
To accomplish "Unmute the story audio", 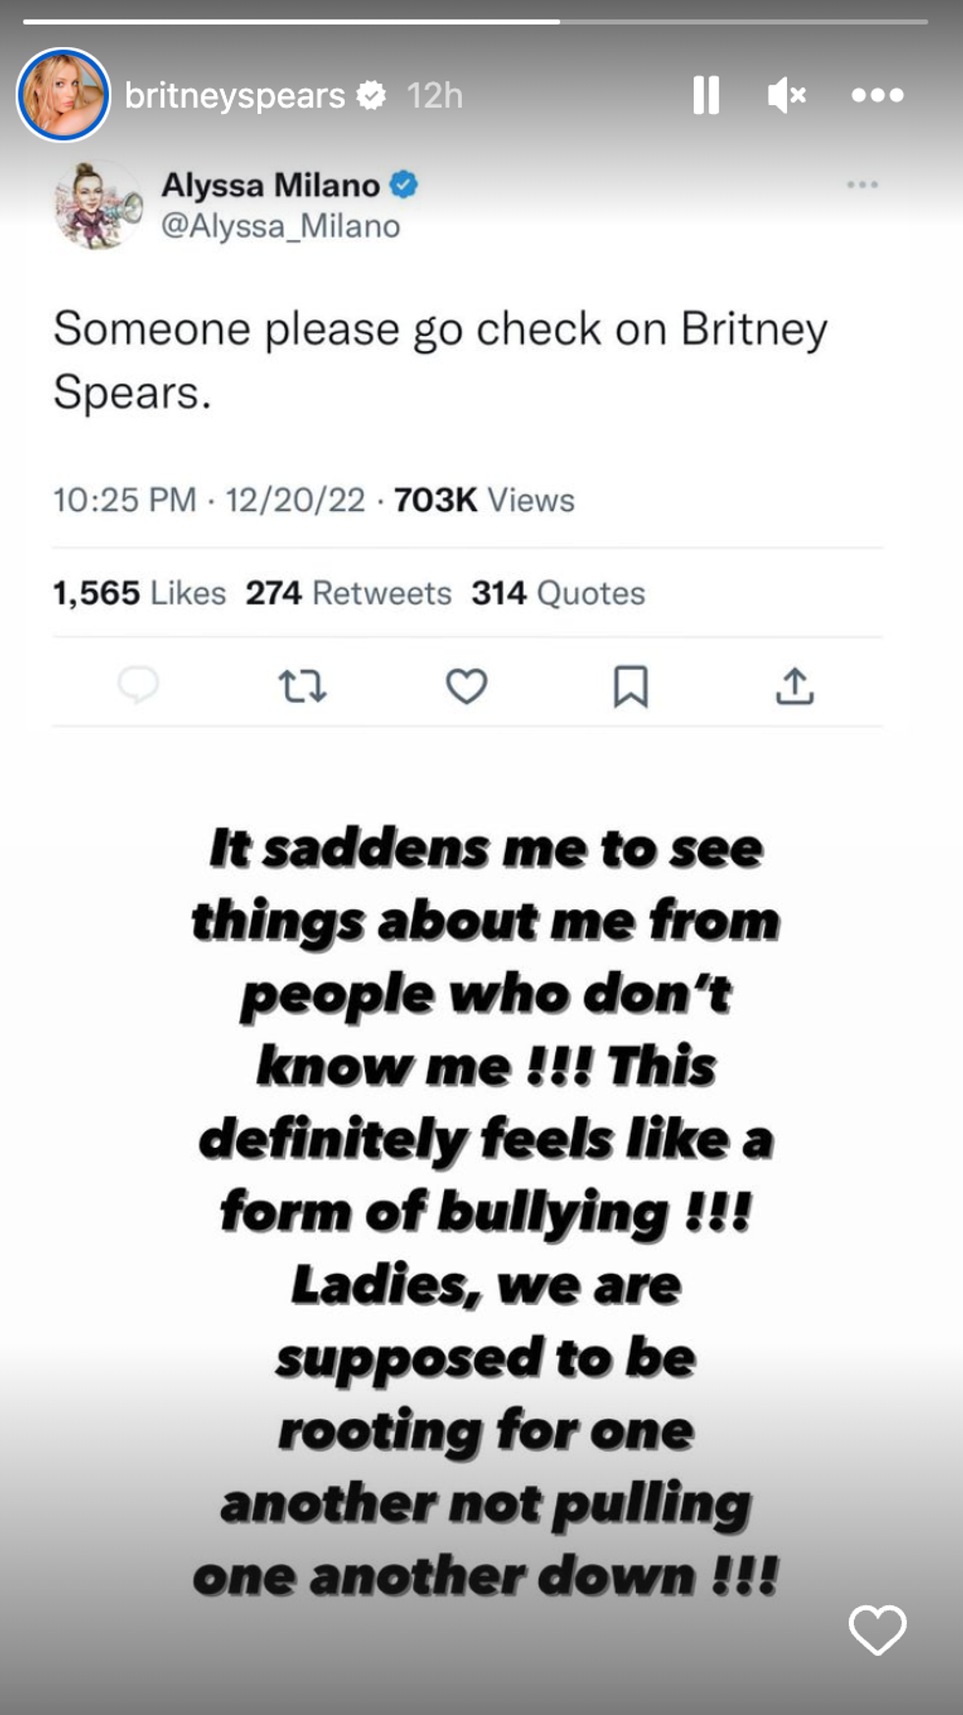I will [786, 95].
